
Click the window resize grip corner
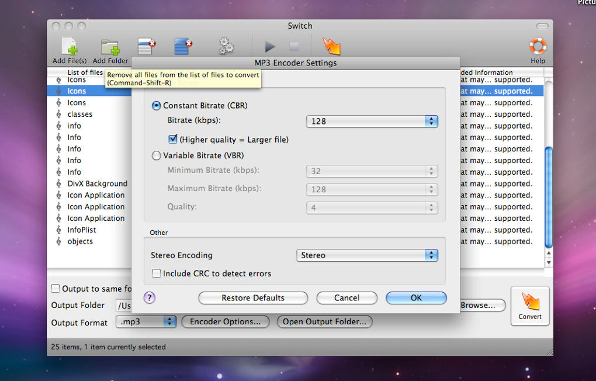tap(550, 352)
